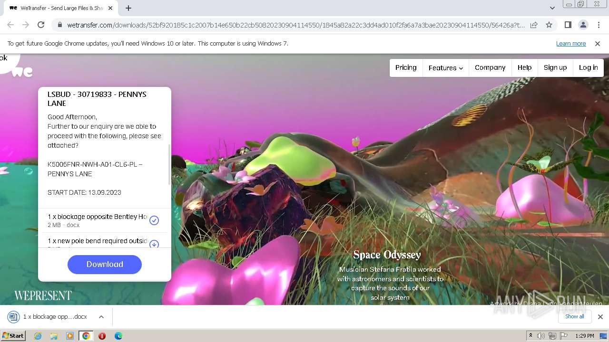Screen dimensions: 609x342
Task: Open the share-this-page icon in address bar
Action: [534, 25]
